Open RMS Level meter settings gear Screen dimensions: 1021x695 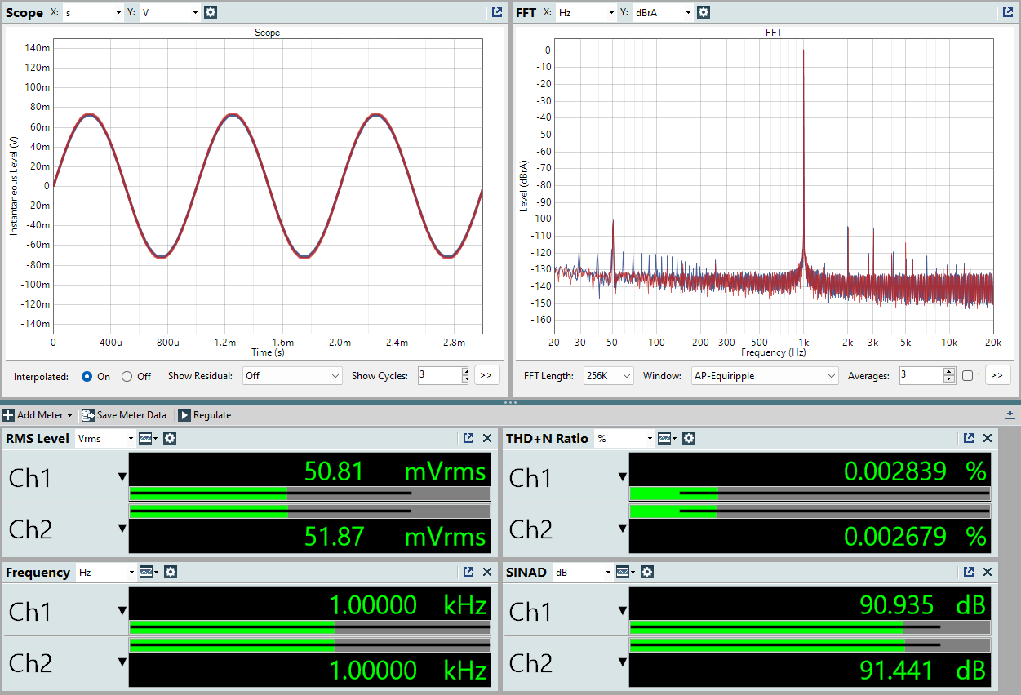point(170,438)
